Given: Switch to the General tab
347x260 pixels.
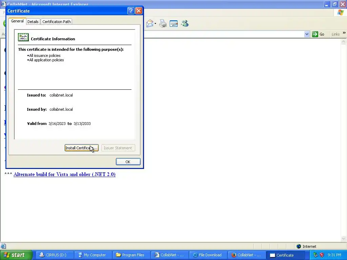Looking at the screenshot, I should [x=17, y=21].
